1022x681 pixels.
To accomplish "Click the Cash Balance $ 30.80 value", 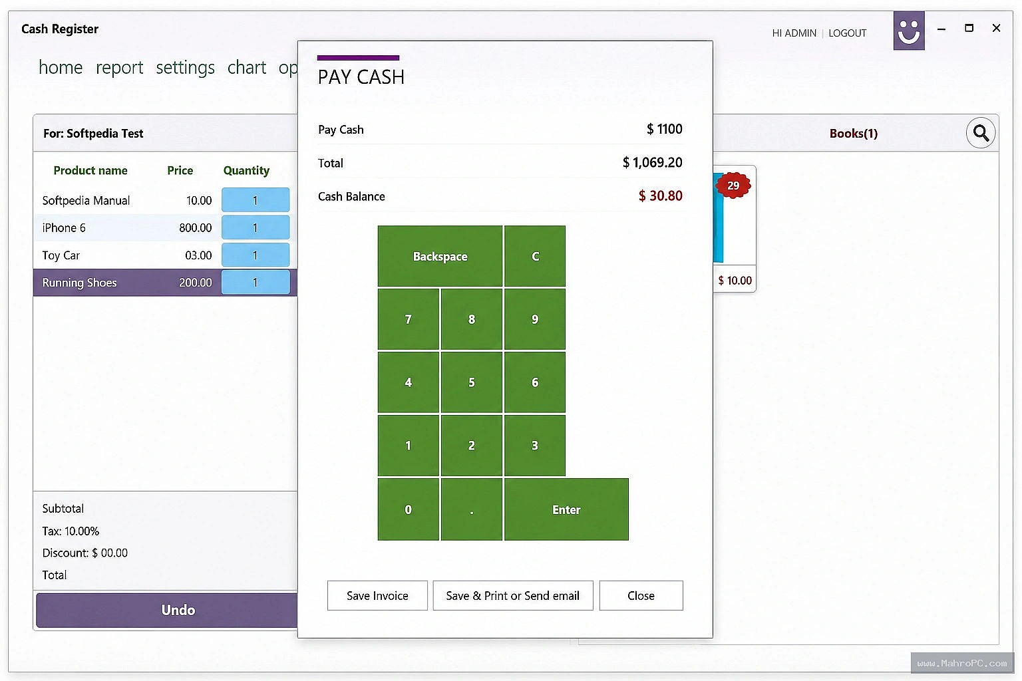I will 660,196.
